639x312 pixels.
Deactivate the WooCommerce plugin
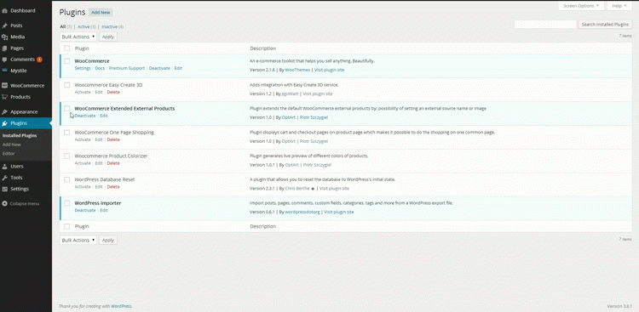click(x=159, y=68)
